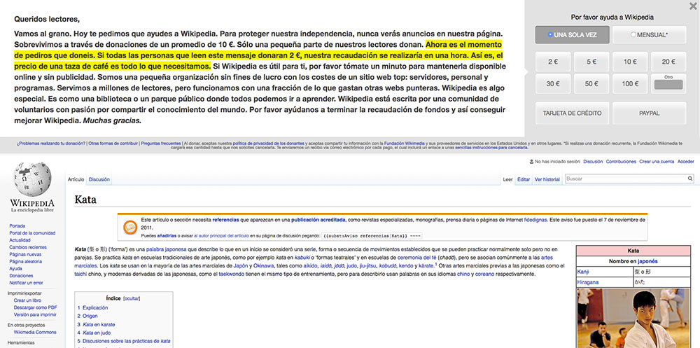Open Notificar un error link
700x348 pixels.
[x=27, y=283]
